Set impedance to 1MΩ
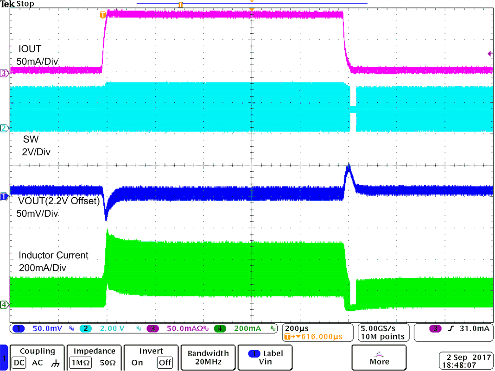The width and height of the screenshot is (495, 371). click(x=80, y=363)
